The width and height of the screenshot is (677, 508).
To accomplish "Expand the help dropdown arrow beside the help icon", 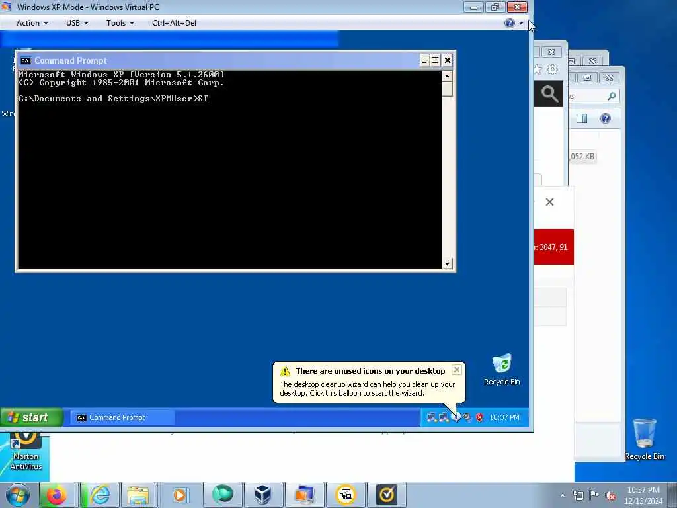I will [x=521, y=23].
